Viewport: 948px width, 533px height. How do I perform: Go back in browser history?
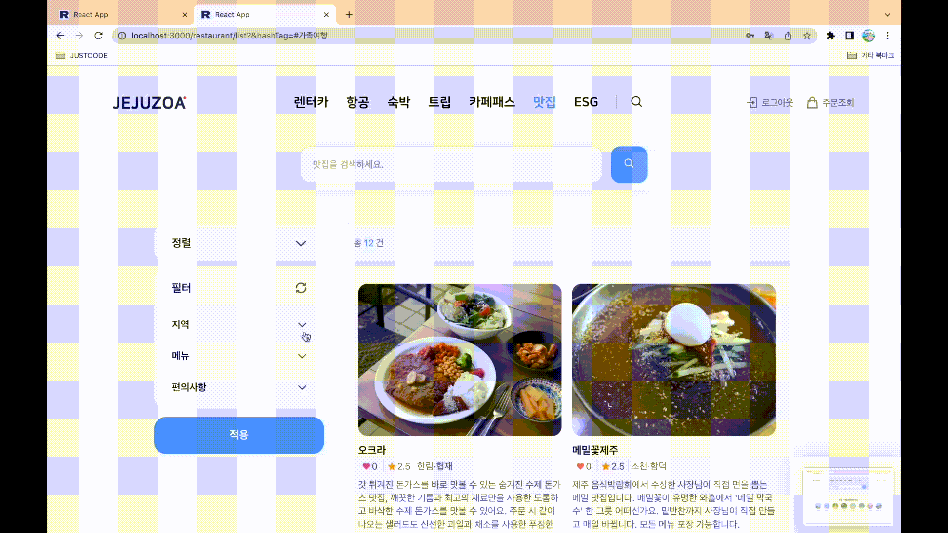[60, 36]
